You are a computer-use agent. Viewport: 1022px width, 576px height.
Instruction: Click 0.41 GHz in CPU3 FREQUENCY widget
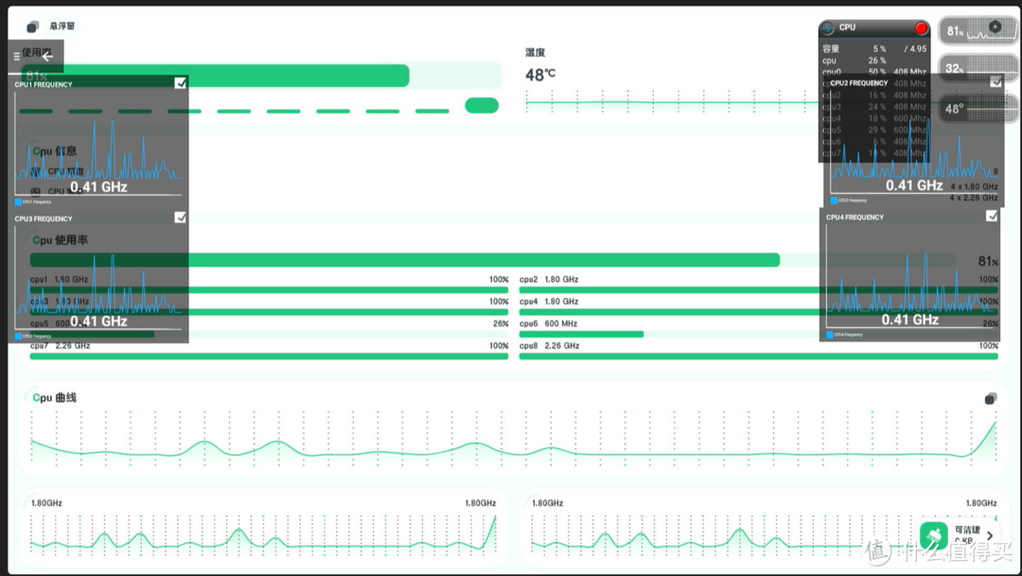(x=98, y=322)
